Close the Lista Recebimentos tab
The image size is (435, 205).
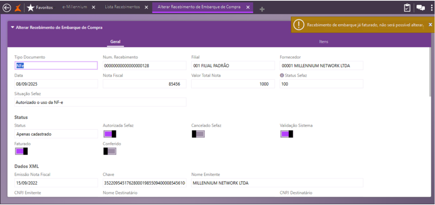pos(146,8)
